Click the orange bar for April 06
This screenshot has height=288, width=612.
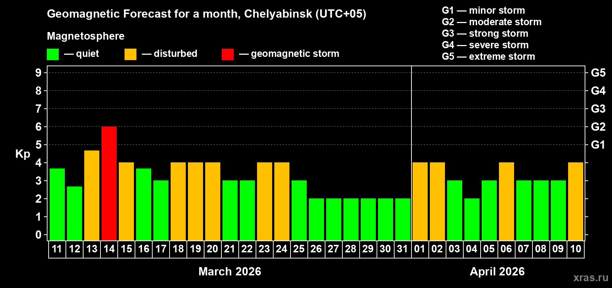click(507, 202)
